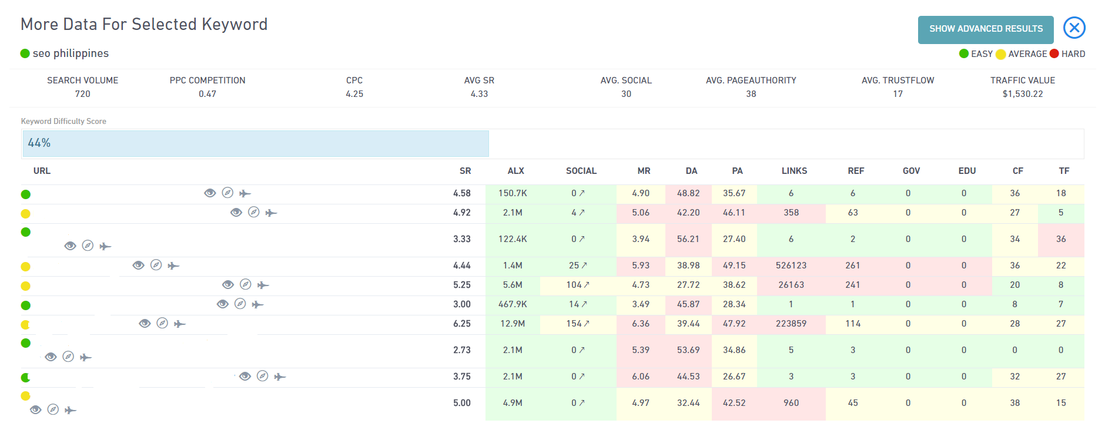
Task: Click the Show Advanced Results button
Action: (986, 29)
